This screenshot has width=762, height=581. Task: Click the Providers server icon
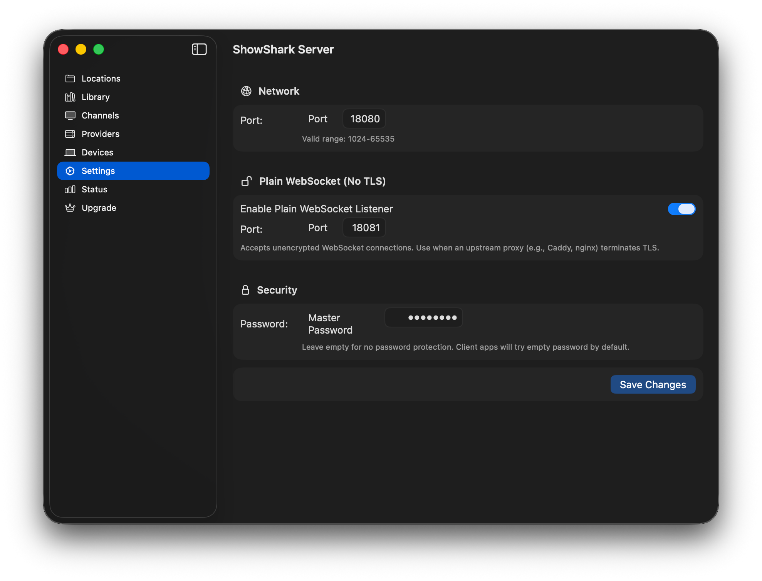70,134
